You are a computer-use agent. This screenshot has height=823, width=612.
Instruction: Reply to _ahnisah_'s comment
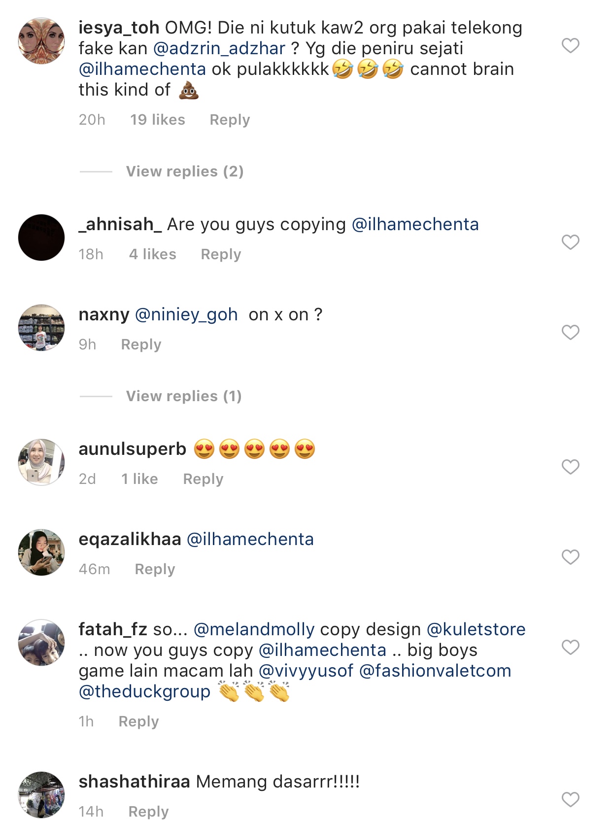click(221, 254)
